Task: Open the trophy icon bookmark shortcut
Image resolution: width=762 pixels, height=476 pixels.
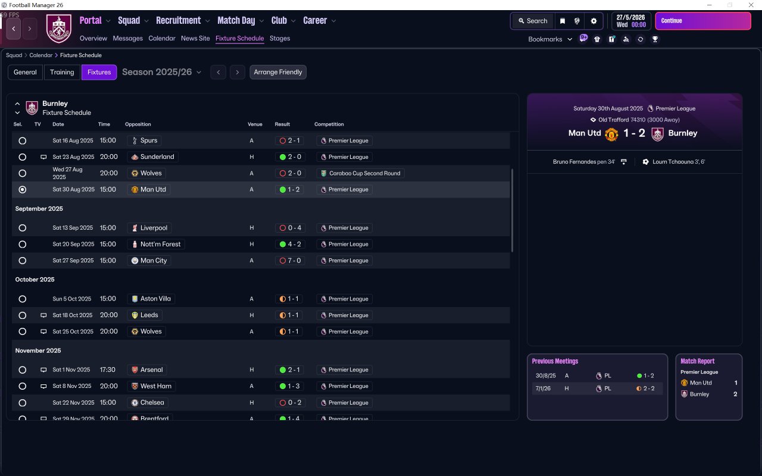Action: 655,39
